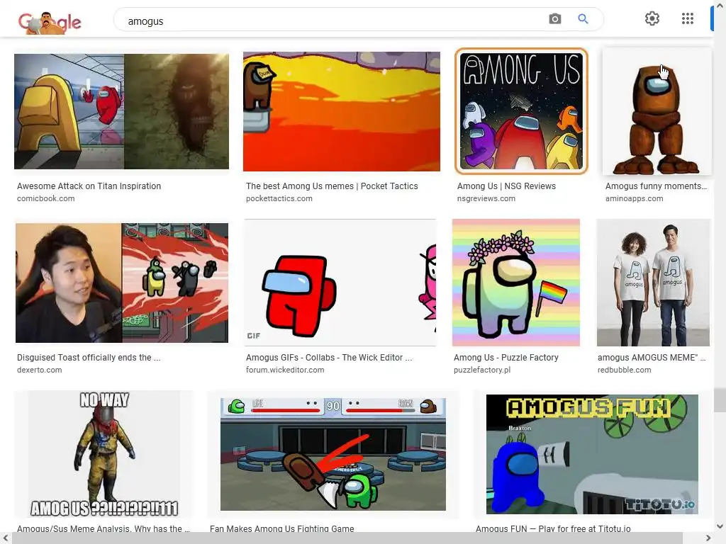Screen dimensions: 726x544
Task: Click title amogus AMOGUS MEME
Action: [652, 358]
